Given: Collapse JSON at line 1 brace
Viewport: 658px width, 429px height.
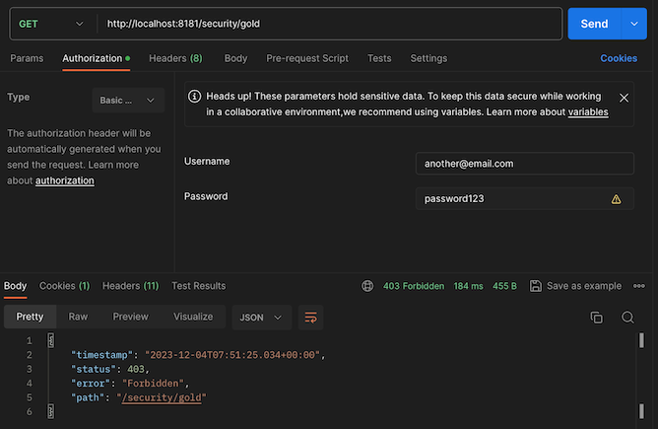Looking at the screenshot, I should click(51, 340).
